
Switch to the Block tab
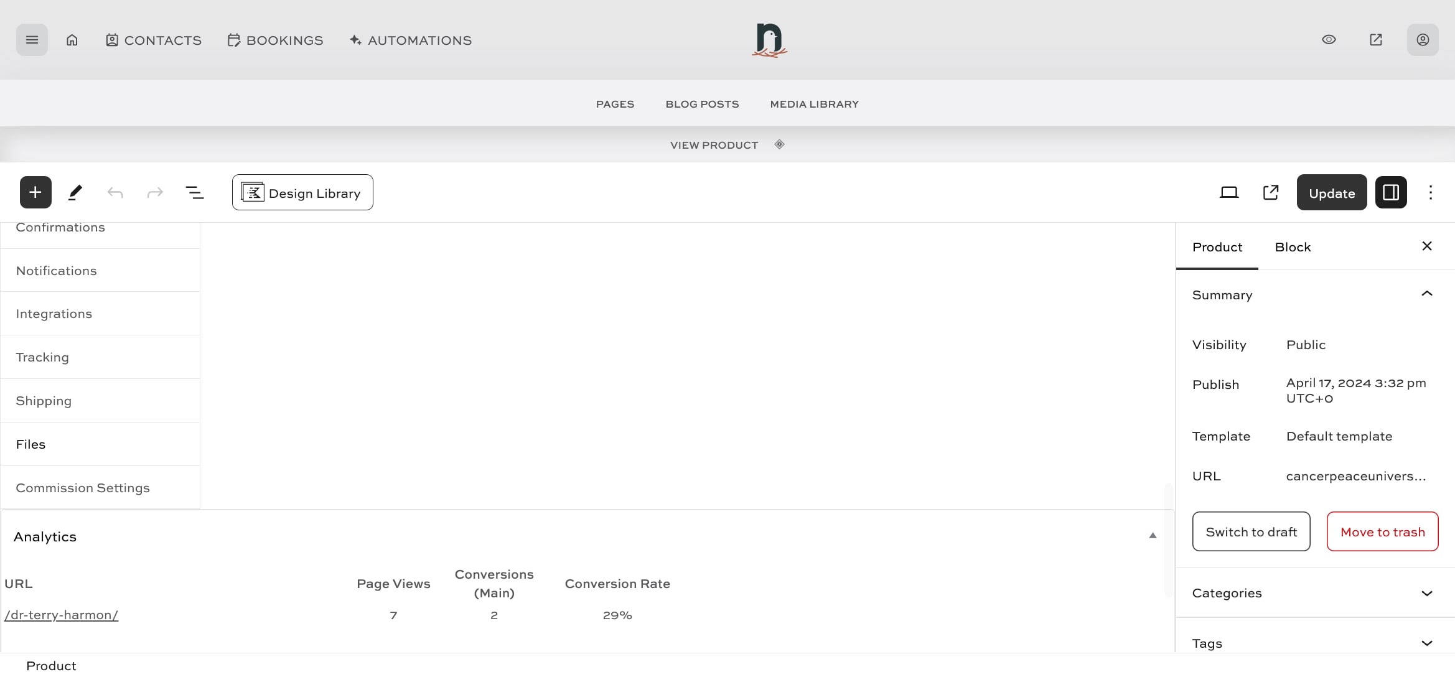[1293, 247]
